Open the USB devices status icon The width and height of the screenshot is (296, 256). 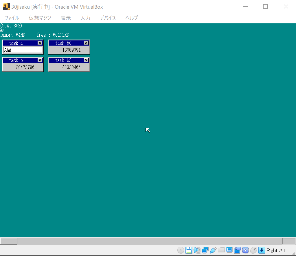(x=213, y=250)
